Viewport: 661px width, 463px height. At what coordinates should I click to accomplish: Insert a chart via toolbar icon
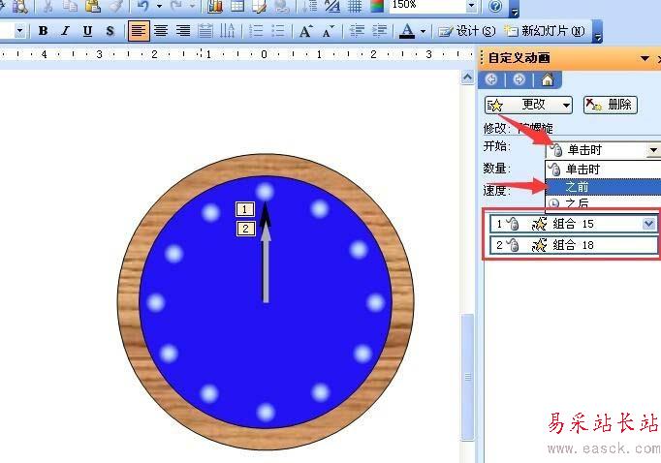click(215, 6)
